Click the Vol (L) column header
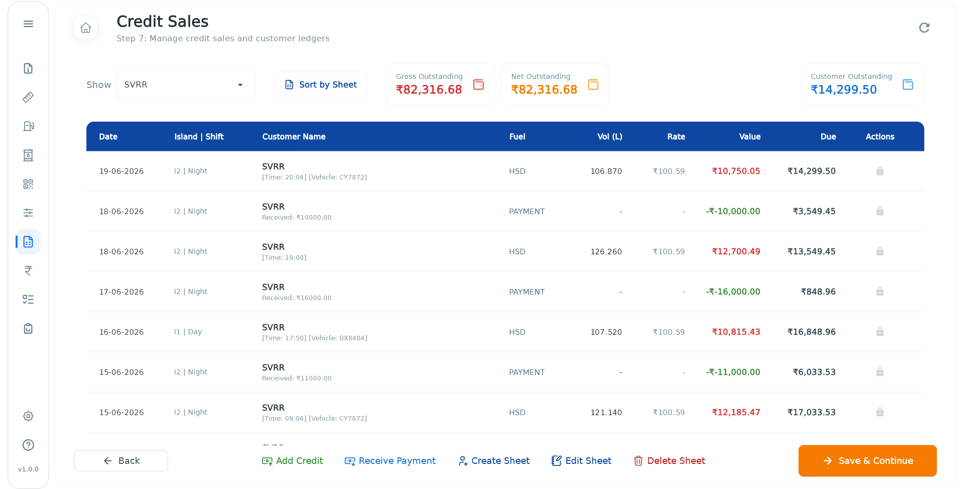The height and width of the screenshot is (489, 965). tap(609, 137)
